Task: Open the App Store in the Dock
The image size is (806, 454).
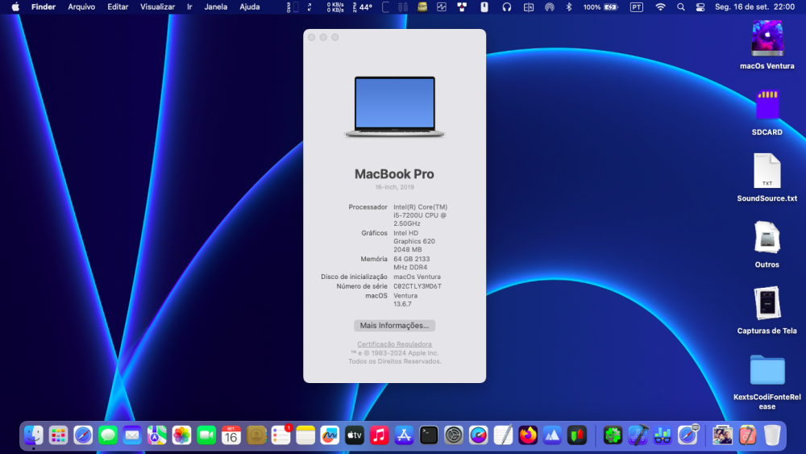Action: 404,435
